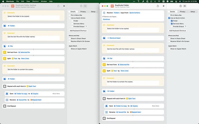Click the Split Text action icon in backup window
This screenshot has width=199, height=124.
coord(5,58)
